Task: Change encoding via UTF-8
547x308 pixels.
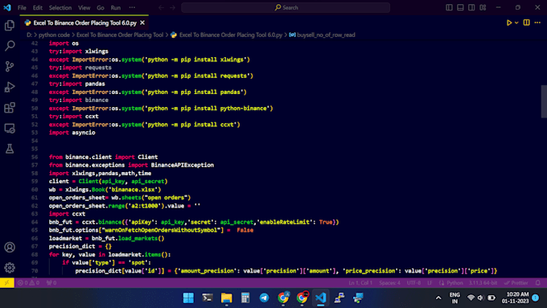Action: [x=413, y=283]
